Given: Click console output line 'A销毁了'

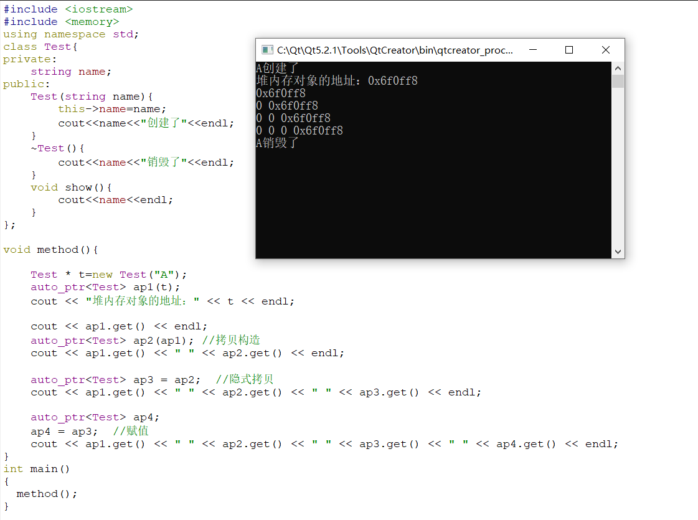Looking at the screenshot, I should click(x=277, y=143).
